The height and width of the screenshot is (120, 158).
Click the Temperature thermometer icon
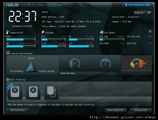click(x=8, y=32)
